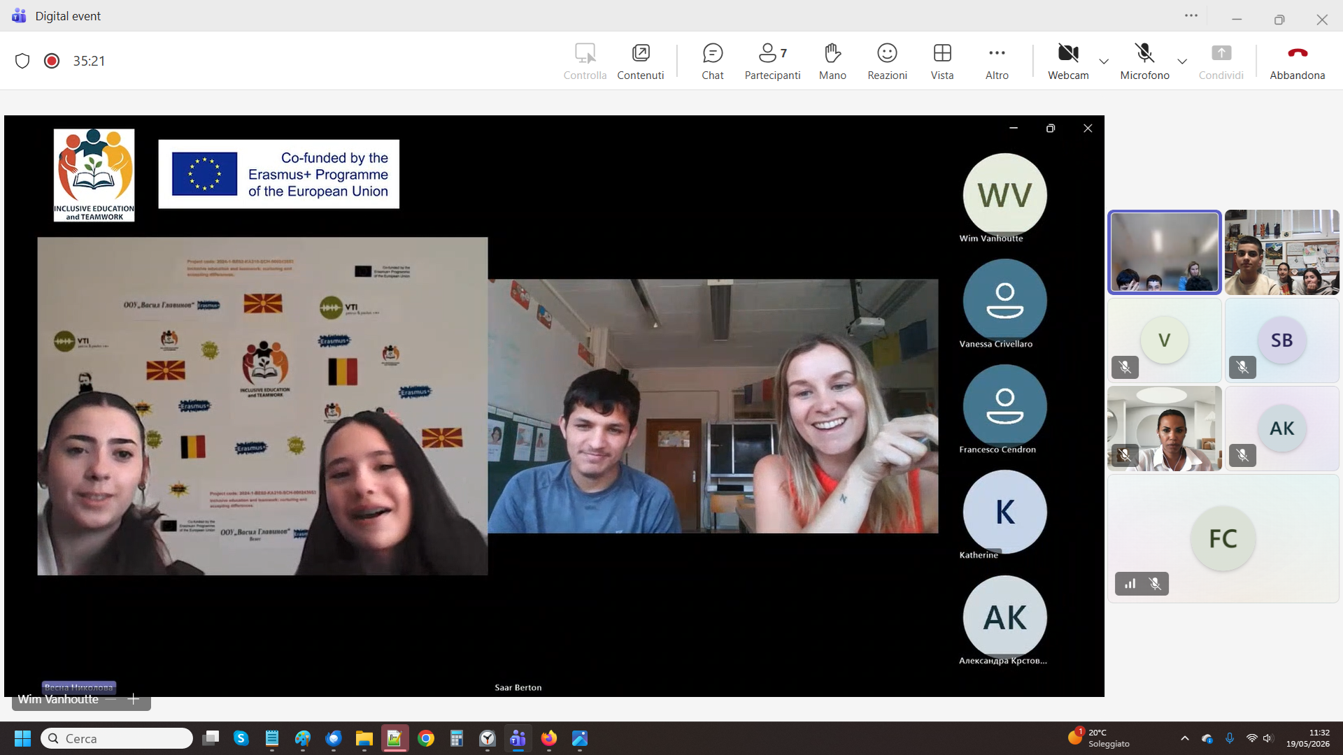Click Vanessa Crivellaro avatar
1343x755 pixels.
coord(1004,301)
